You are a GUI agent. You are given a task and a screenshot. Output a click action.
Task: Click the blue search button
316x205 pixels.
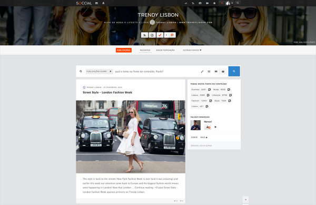point(234,71)
